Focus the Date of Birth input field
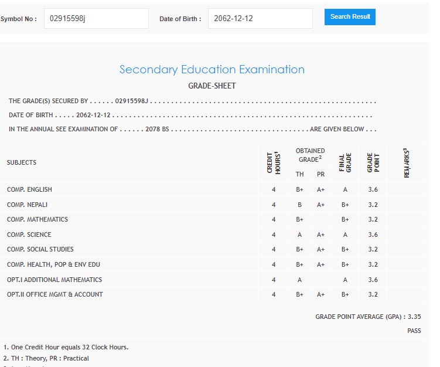The height and width of the screenshot is (367, 440). pos(260,18)
